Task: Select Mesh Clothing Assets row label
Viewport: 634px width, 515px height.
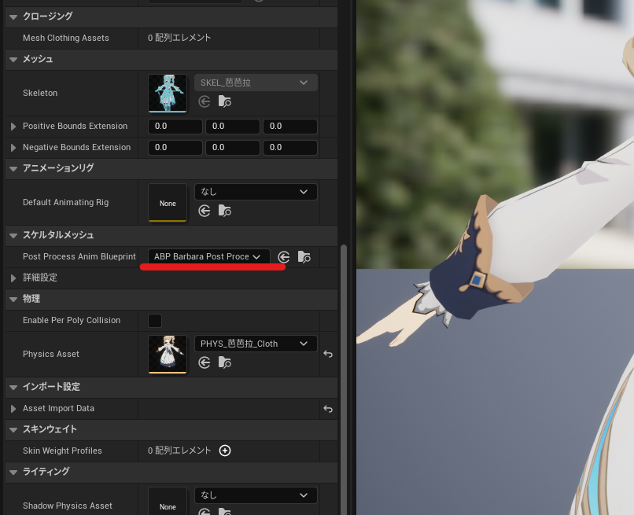Action: 66,38
